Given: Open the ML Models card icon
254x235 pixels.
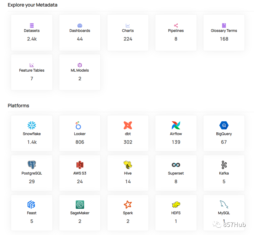Looking at the screenshot, I should [x=80, y=65].
